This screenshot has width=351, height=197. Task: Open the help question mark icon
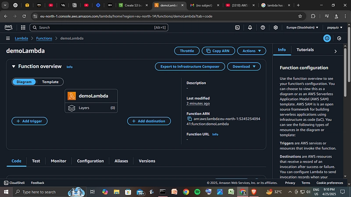click(263, 27)
